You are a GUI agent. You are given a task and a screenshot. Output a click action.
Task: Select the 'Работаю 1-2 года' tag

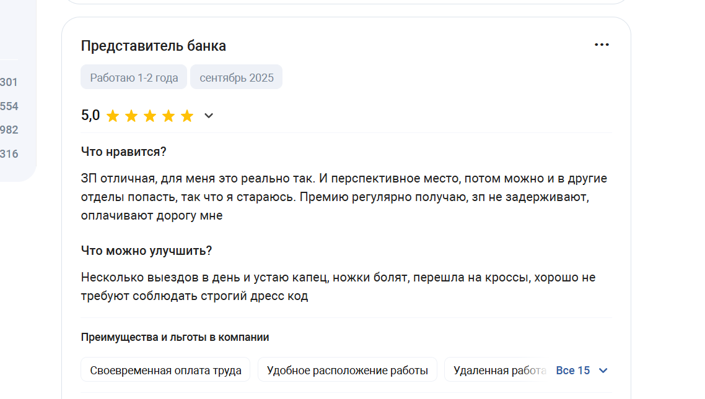(x=134, y=77)
